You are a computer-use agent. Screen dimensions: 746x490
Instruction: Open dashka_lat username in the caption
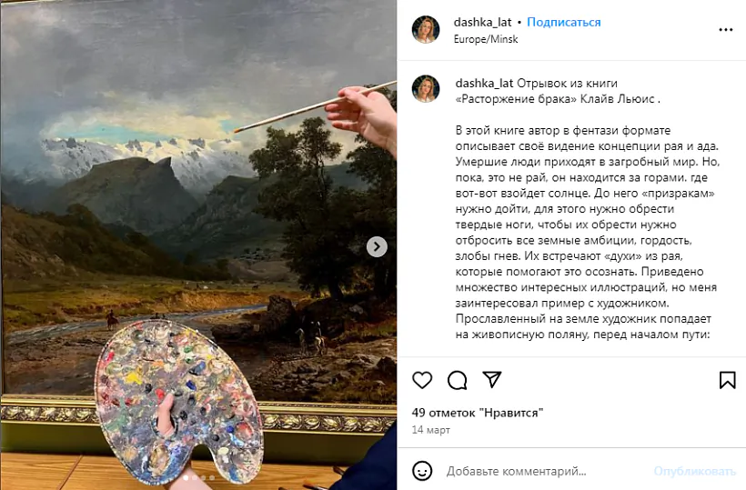484,83
